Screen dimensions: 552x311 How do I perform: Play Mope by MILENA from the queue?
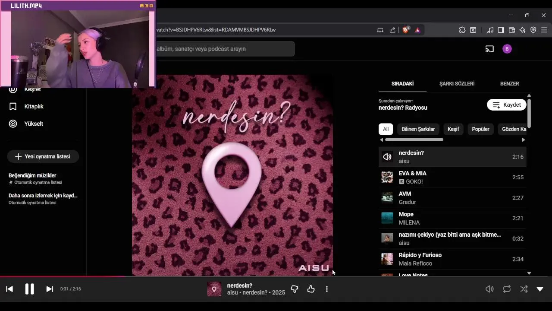coord(452,218)
